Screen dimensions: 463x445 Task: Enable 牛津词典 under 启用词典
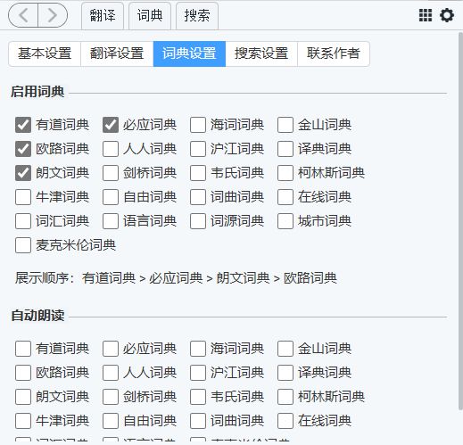[x=23, y=197]
